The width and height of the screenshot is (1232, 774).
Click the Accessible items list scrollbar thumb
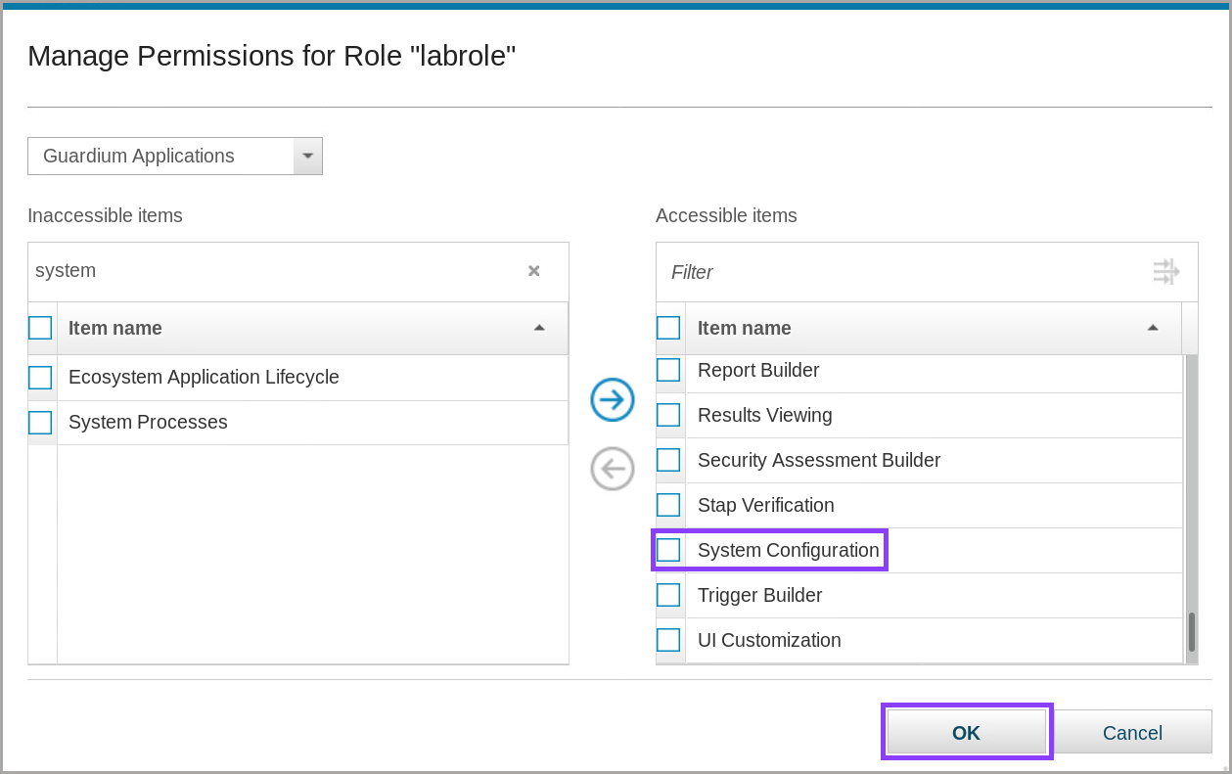pyautogui.click(x=1192, y=632)
